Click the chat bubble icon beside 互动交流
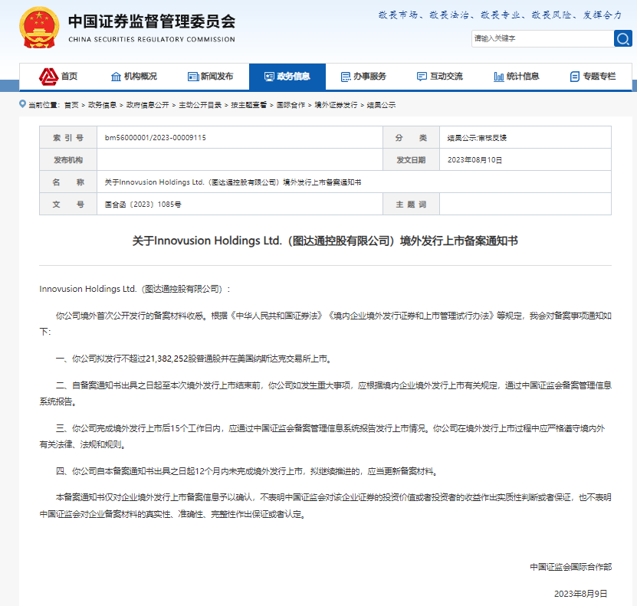The width and height of the screenshot is (637, 606). pos(421,77)
